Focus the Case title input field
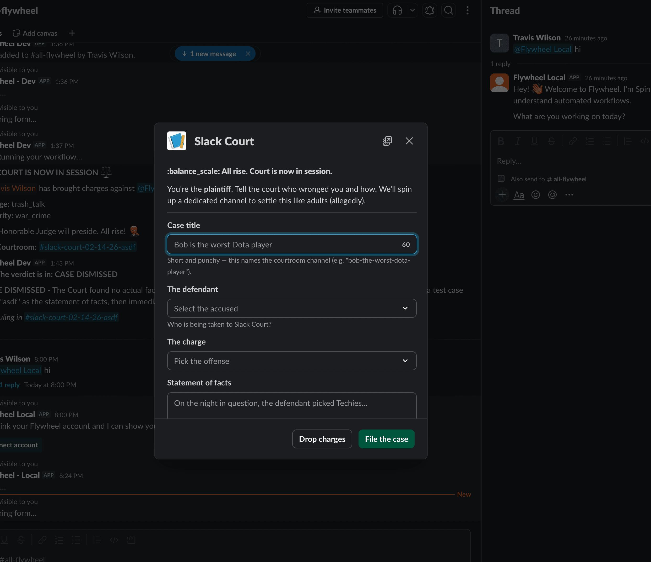Screen dimensions: 651x562 tap(292, 244)
